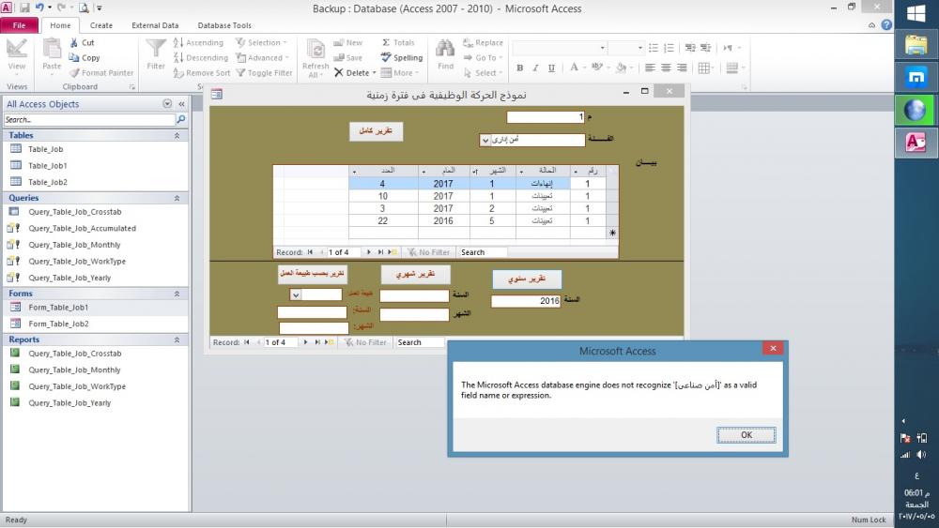Screen dimensions: 939x528
Task: Collapse the Forms group
Action: (x=177, y=294)
